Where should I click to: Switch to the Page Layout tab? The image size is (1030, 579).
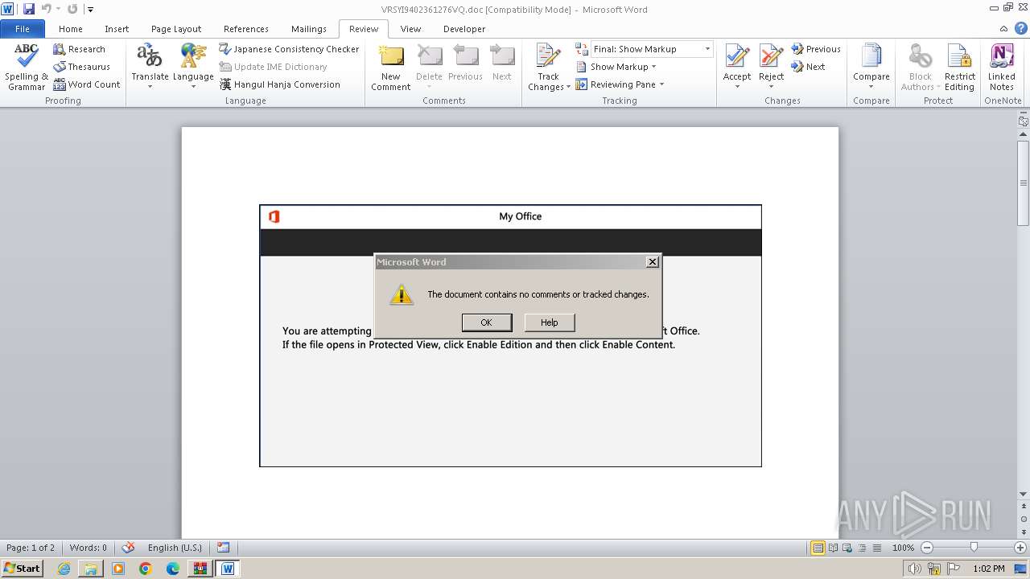pyautogui.click(x=176, y=29)
